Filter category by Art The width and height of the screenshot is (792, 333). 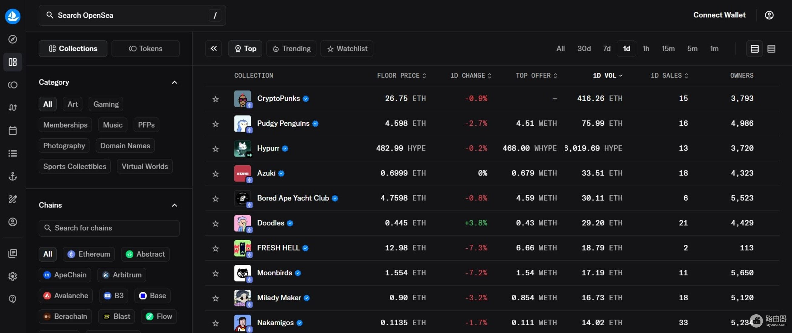[x=73, y=104]
